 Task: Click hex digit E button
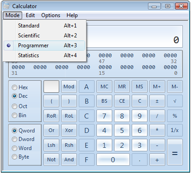[x=86, y=145]
